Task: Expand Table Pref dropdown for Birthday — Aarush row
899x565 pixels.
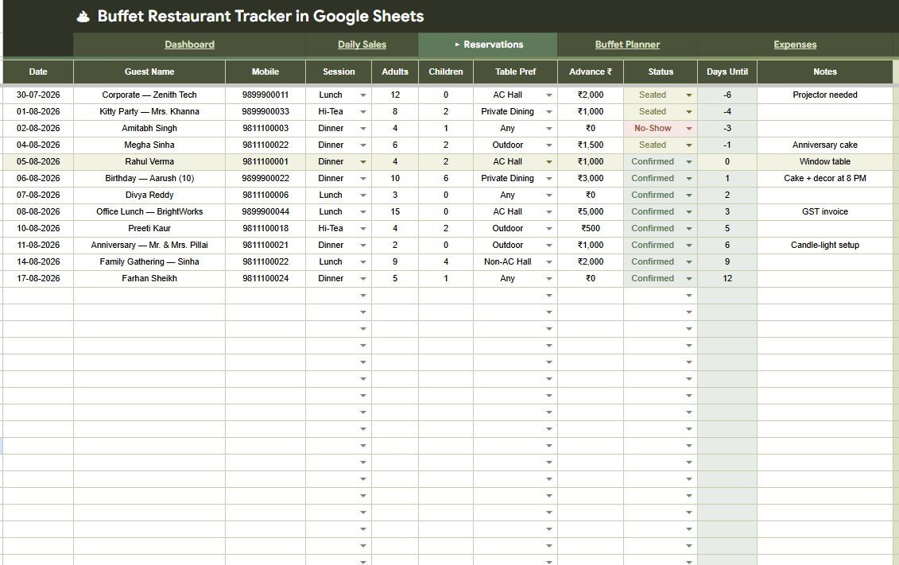Action: coord(548,179)
